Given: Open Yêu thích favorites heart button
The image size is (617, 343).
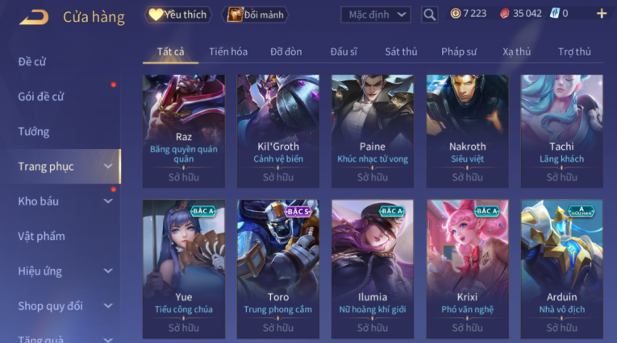Looking at the screenshot, I should click(x=178, y=15).
